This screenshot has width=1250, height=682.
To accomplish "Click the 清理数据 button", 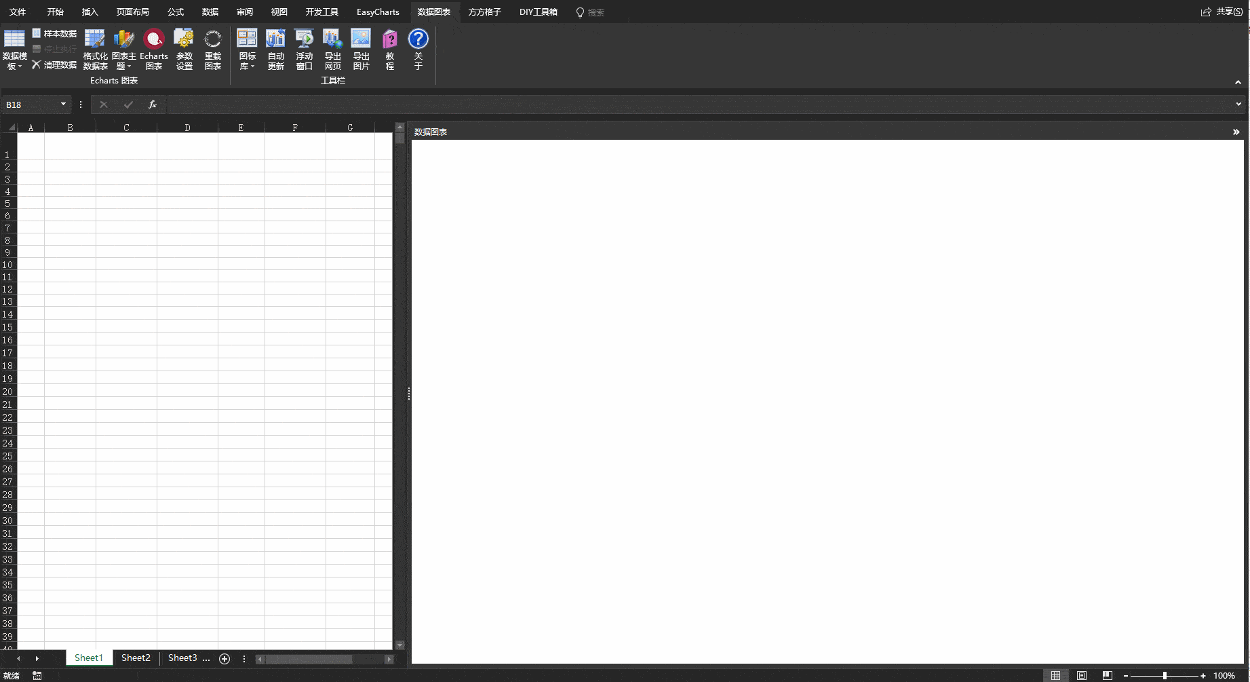I will pos(54,64).
